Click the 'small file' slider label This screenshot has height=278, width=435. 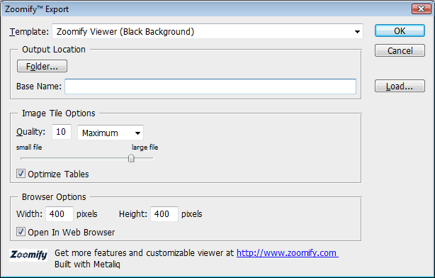coord(29,148)
